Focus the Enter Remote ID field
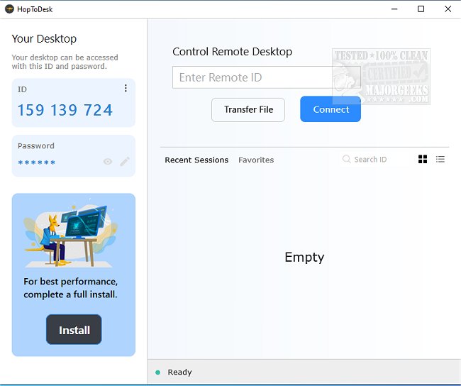This screenshot has width=461, height=386. click(252, 77)
